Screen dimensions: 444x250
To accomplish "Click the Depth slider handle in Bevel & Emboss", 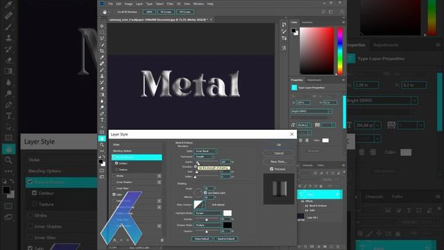I will (x=197, y=162).
